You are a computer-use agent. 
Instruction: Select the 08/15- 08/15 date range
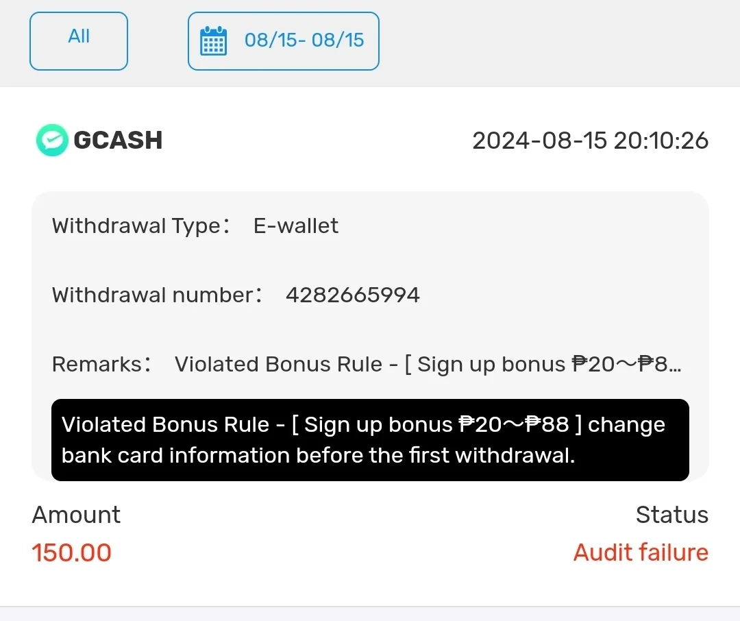click(304, 40)
